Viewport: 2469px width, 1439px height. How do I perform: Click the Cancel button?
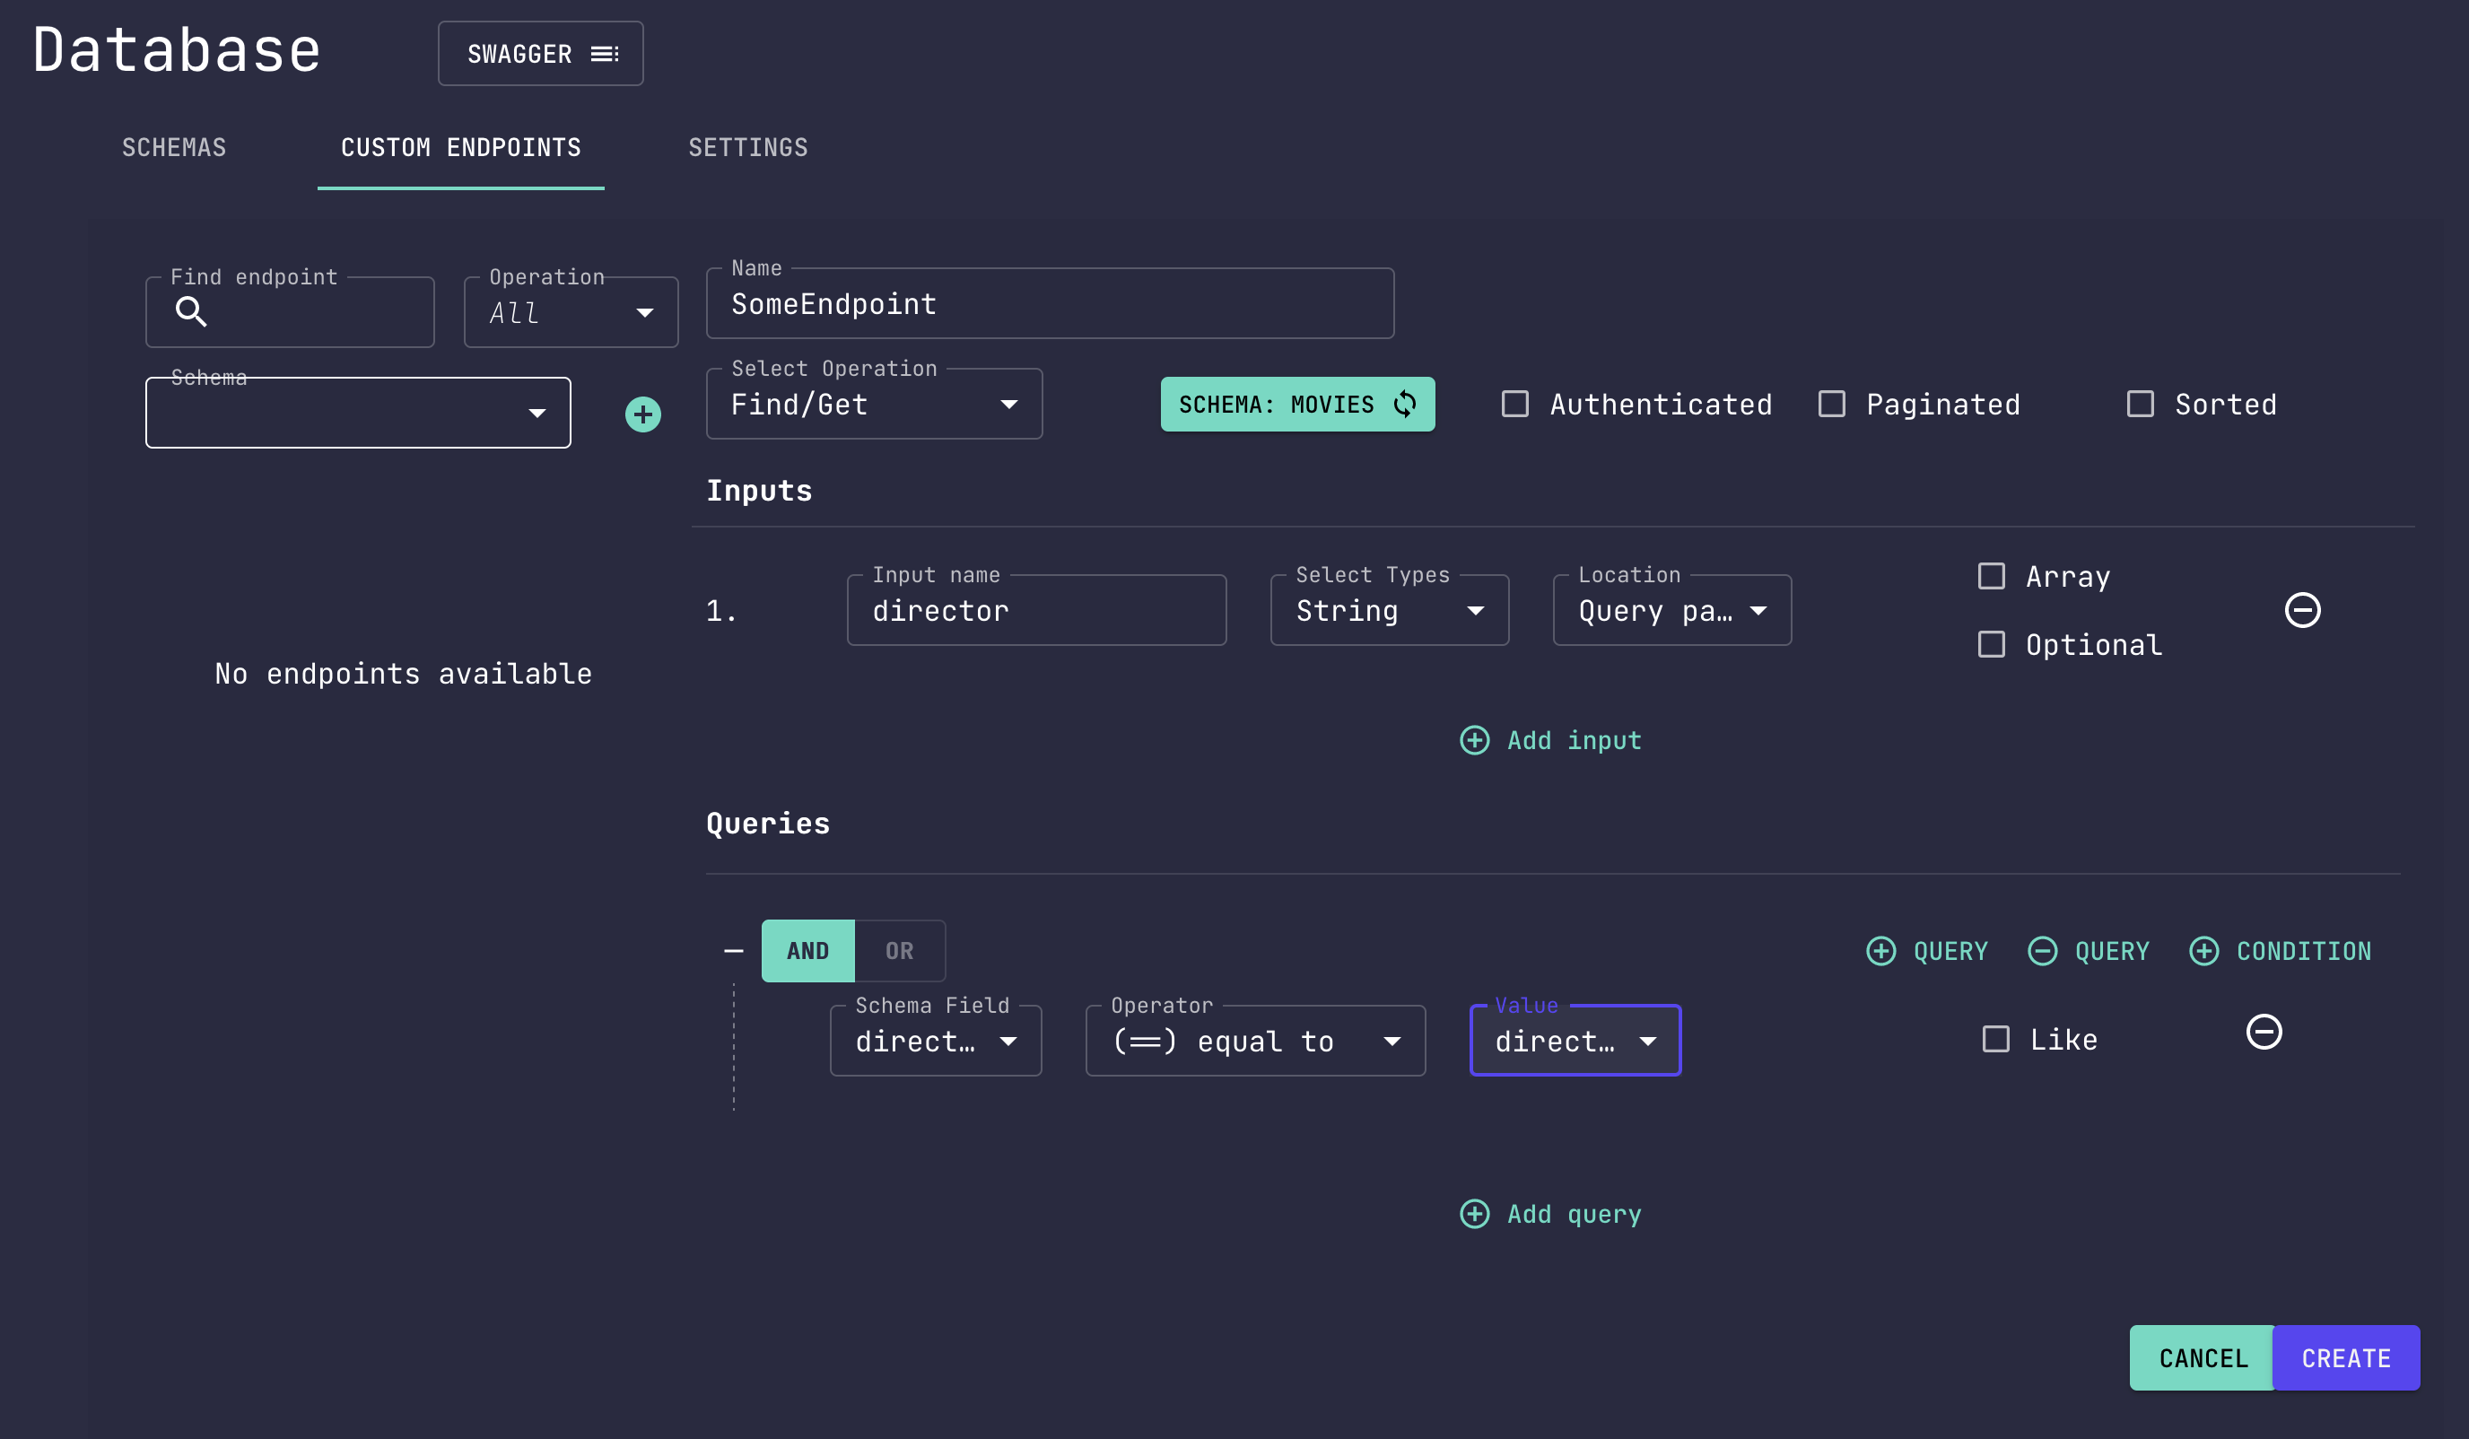click(x=2203, y=1358)
